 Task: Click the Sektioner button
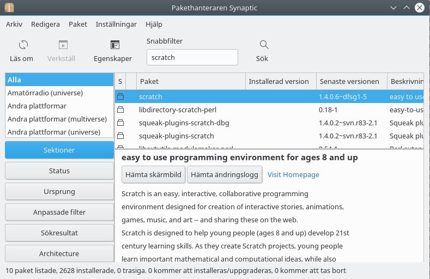pos(59,150)
